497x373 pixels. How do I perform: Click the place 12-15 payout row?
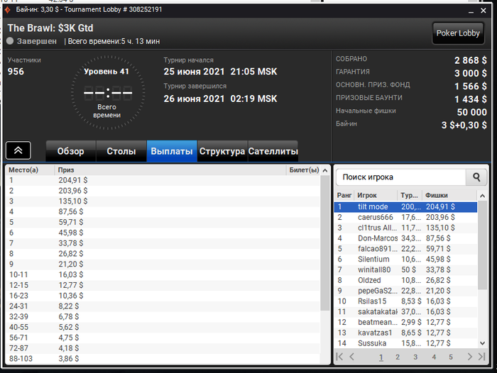[163, 285]
